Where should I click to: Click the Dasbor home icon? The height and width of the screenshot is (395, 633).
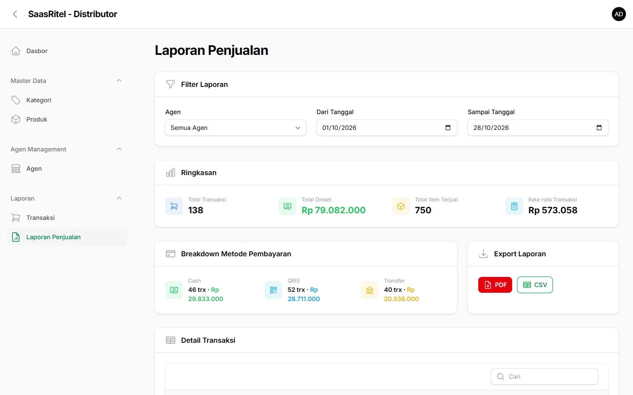coord(16,51)
